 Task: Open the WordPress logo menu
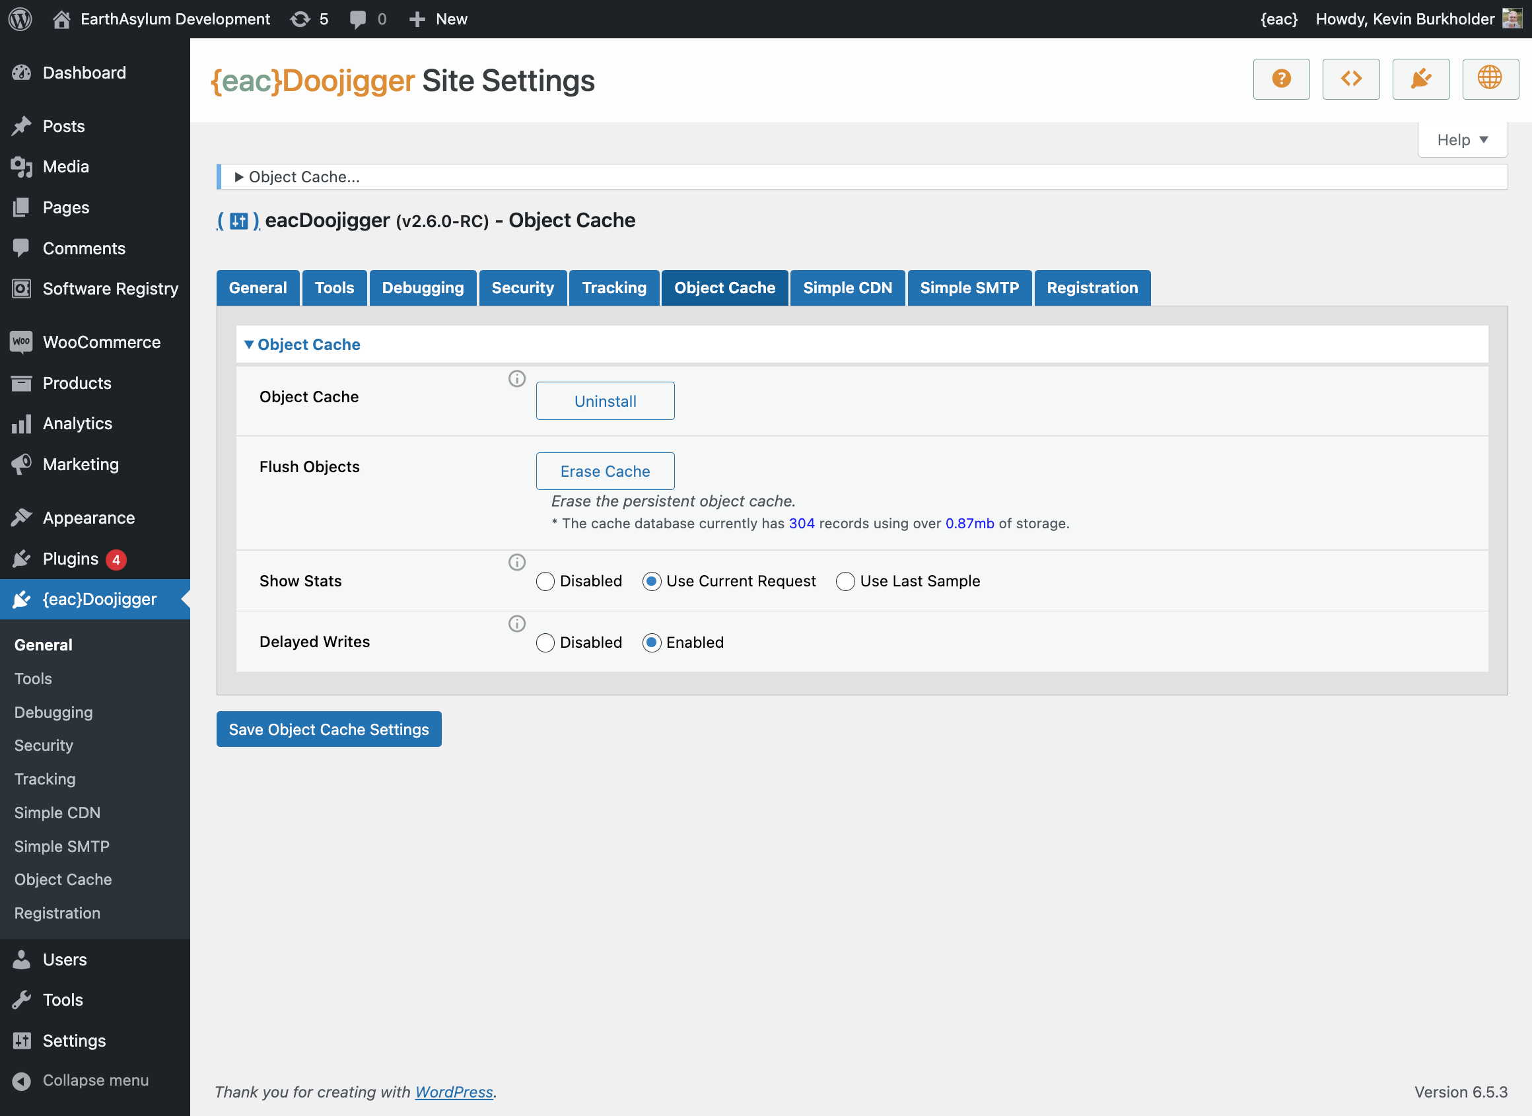tap(20, 19)
